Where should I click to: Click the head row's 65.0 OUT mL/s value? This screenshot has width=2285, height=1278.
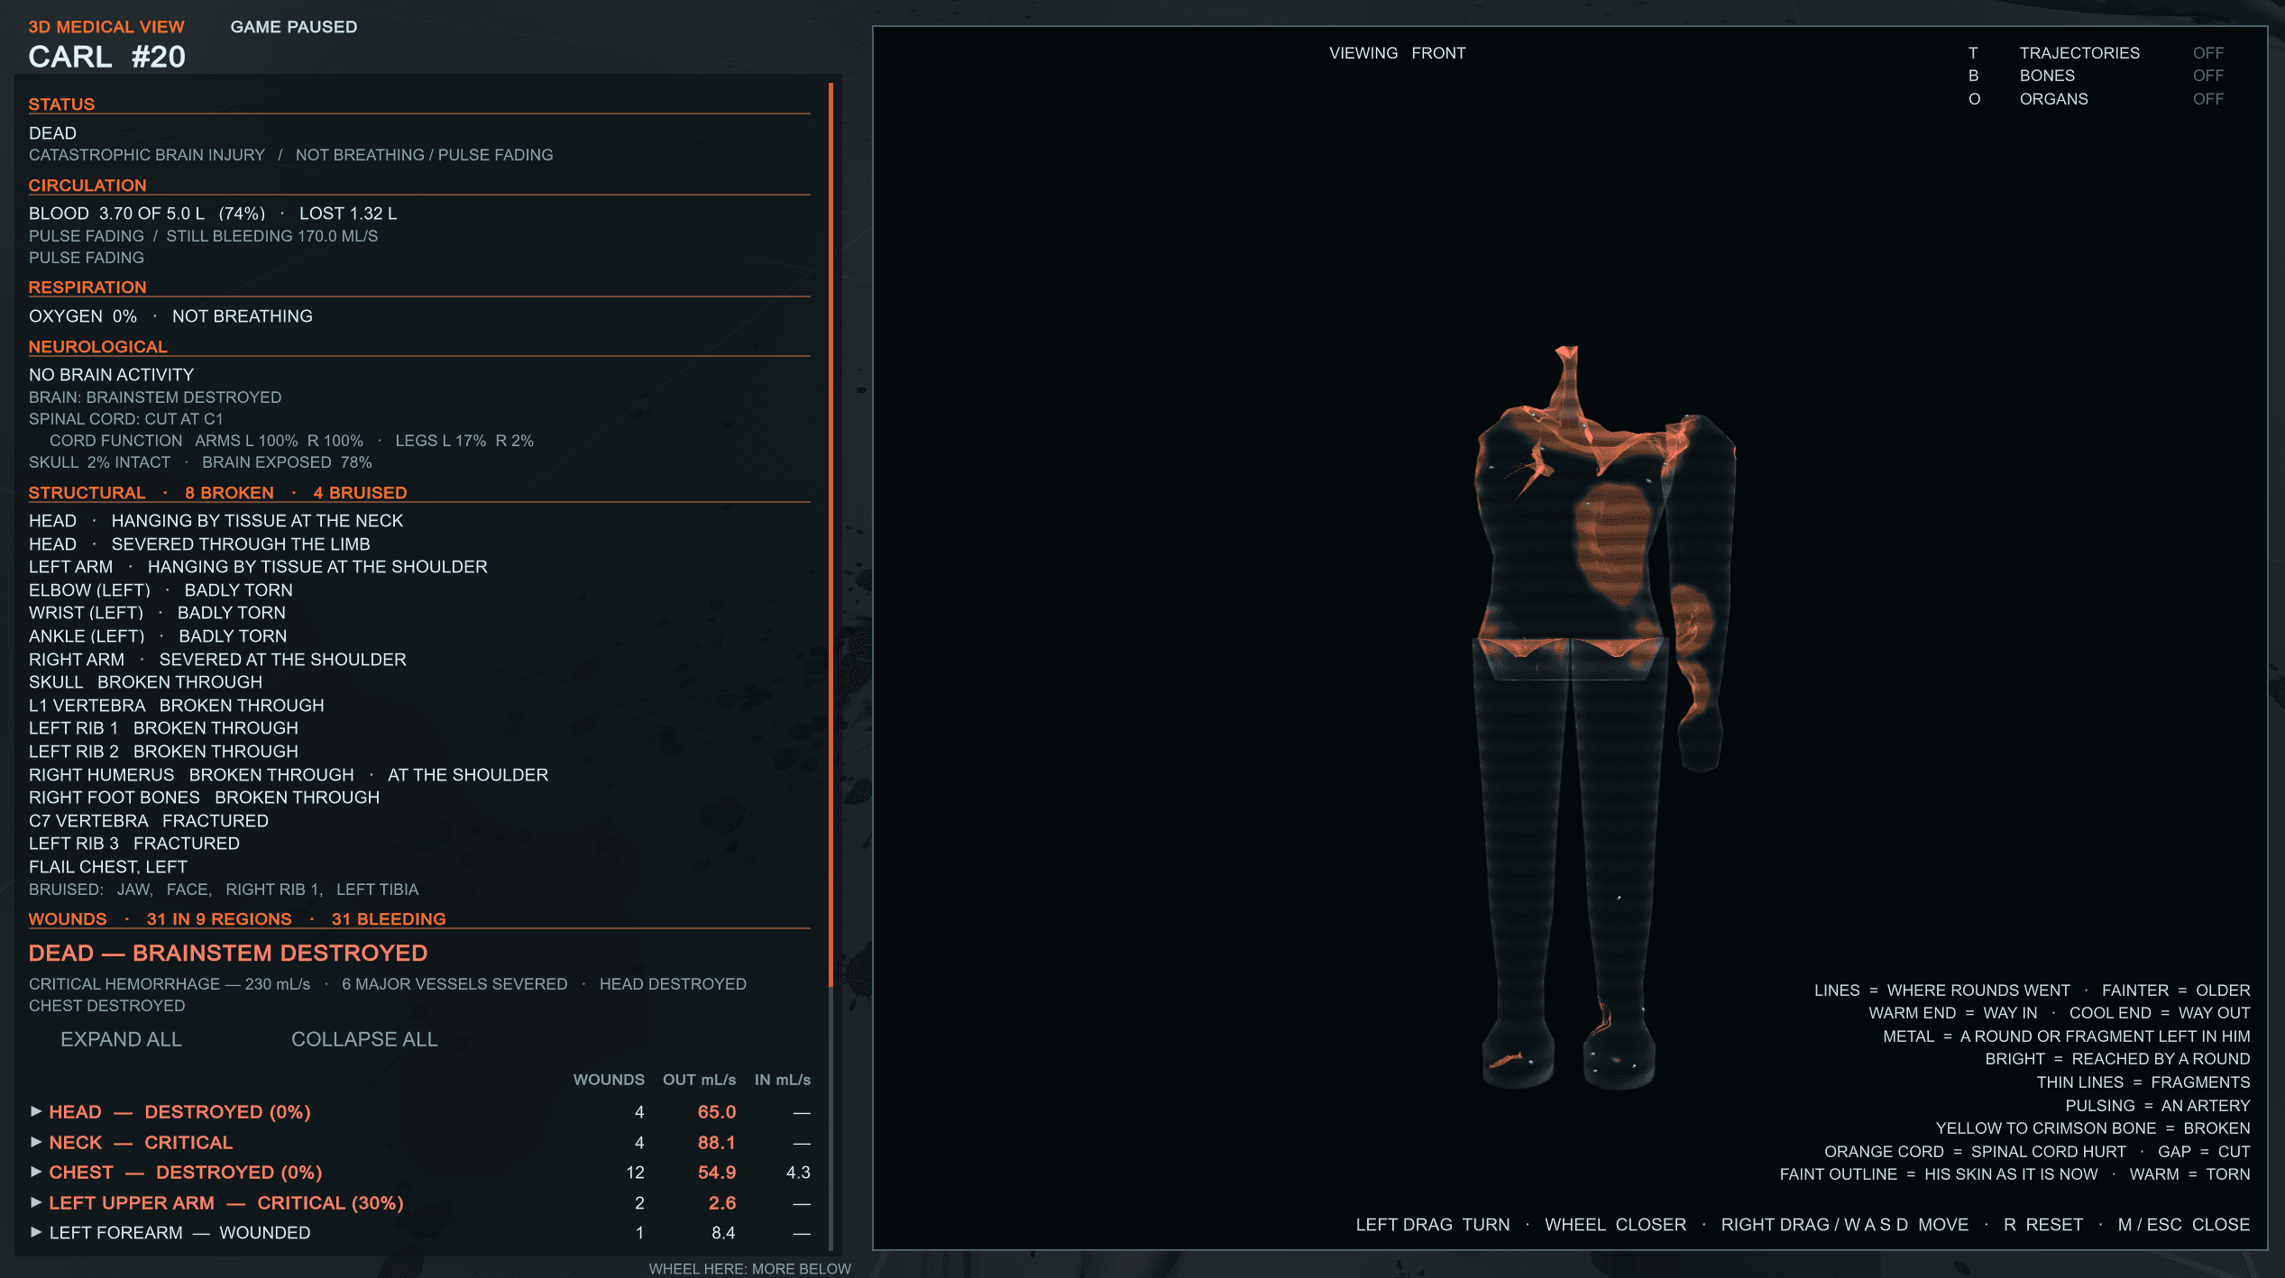click(716, 1112)
